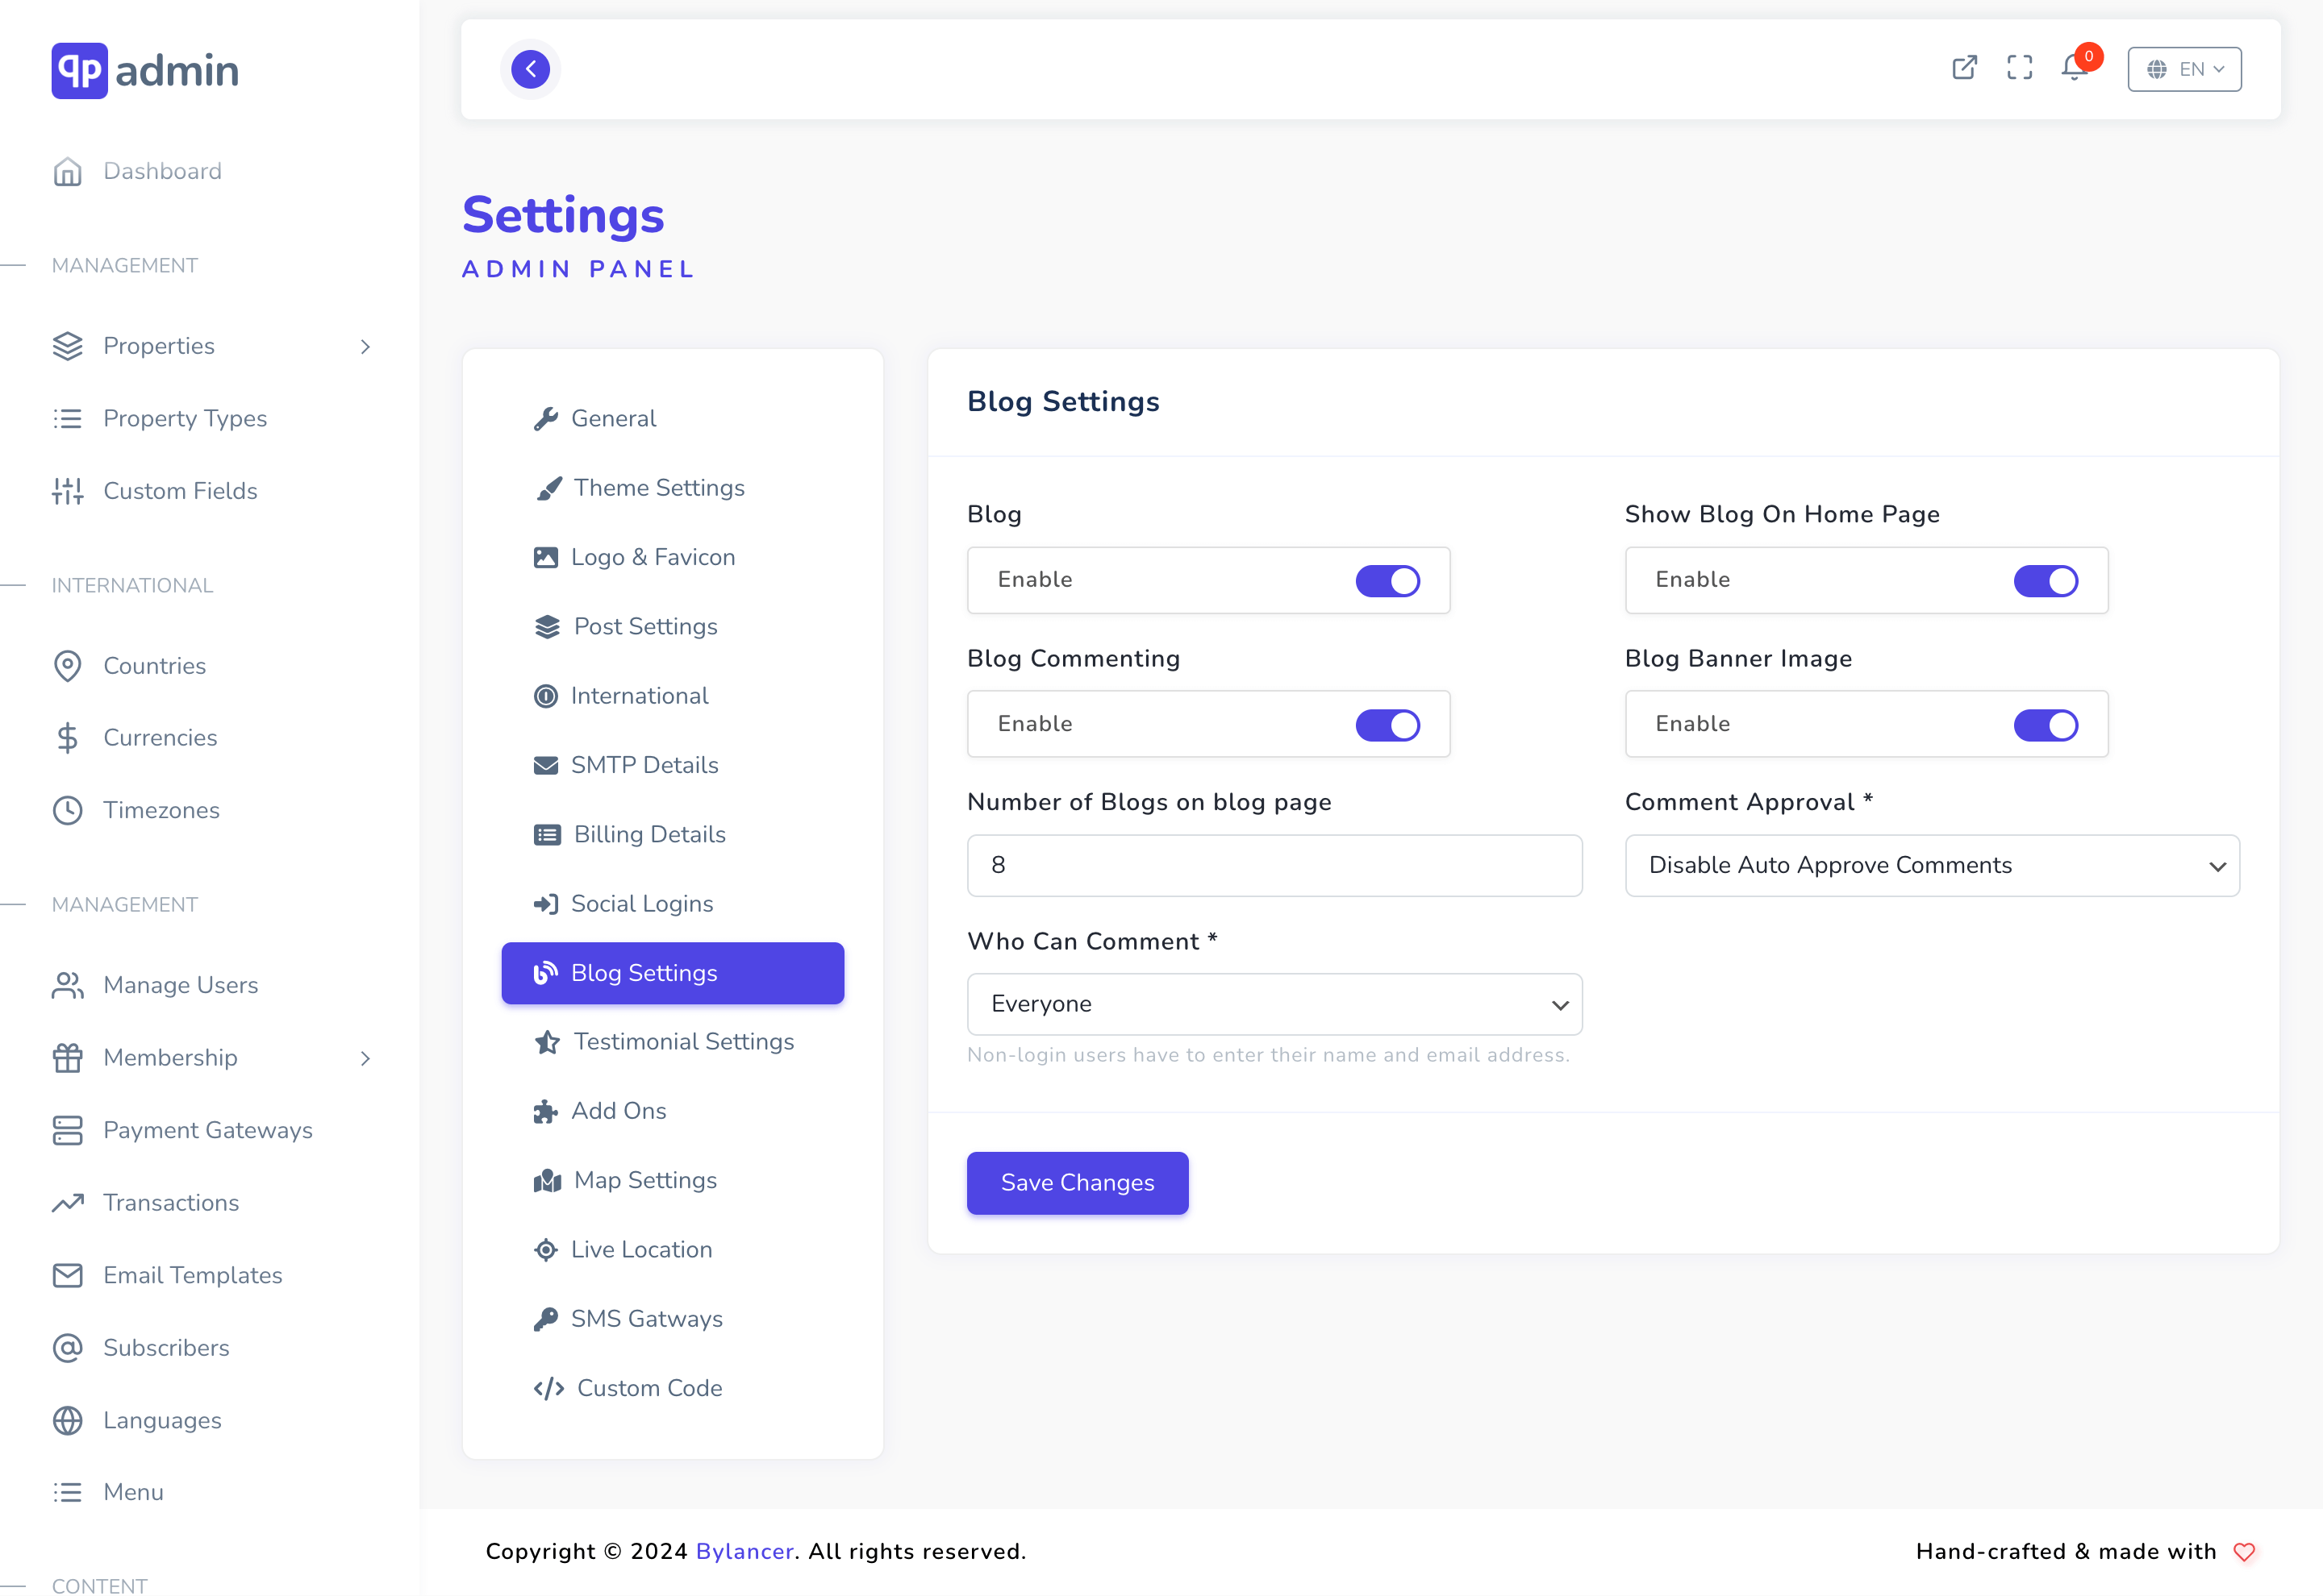The width and height of the screenshot is (2323, 1596).
Task: Click the Properties layers icon
Action: point(67,346)
